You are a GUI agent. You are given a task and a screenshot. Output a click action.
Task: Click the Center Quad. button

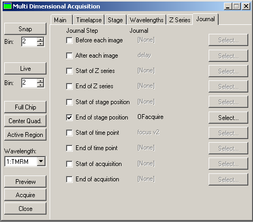click(x=25, y=121)
